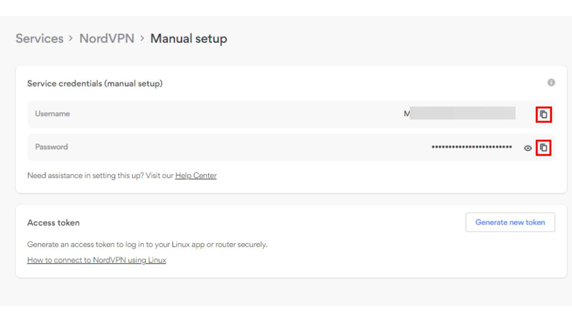The height and width of the screenshot is (322, 572).
Task: Click the Generate new token button
Action: [510, 222]
